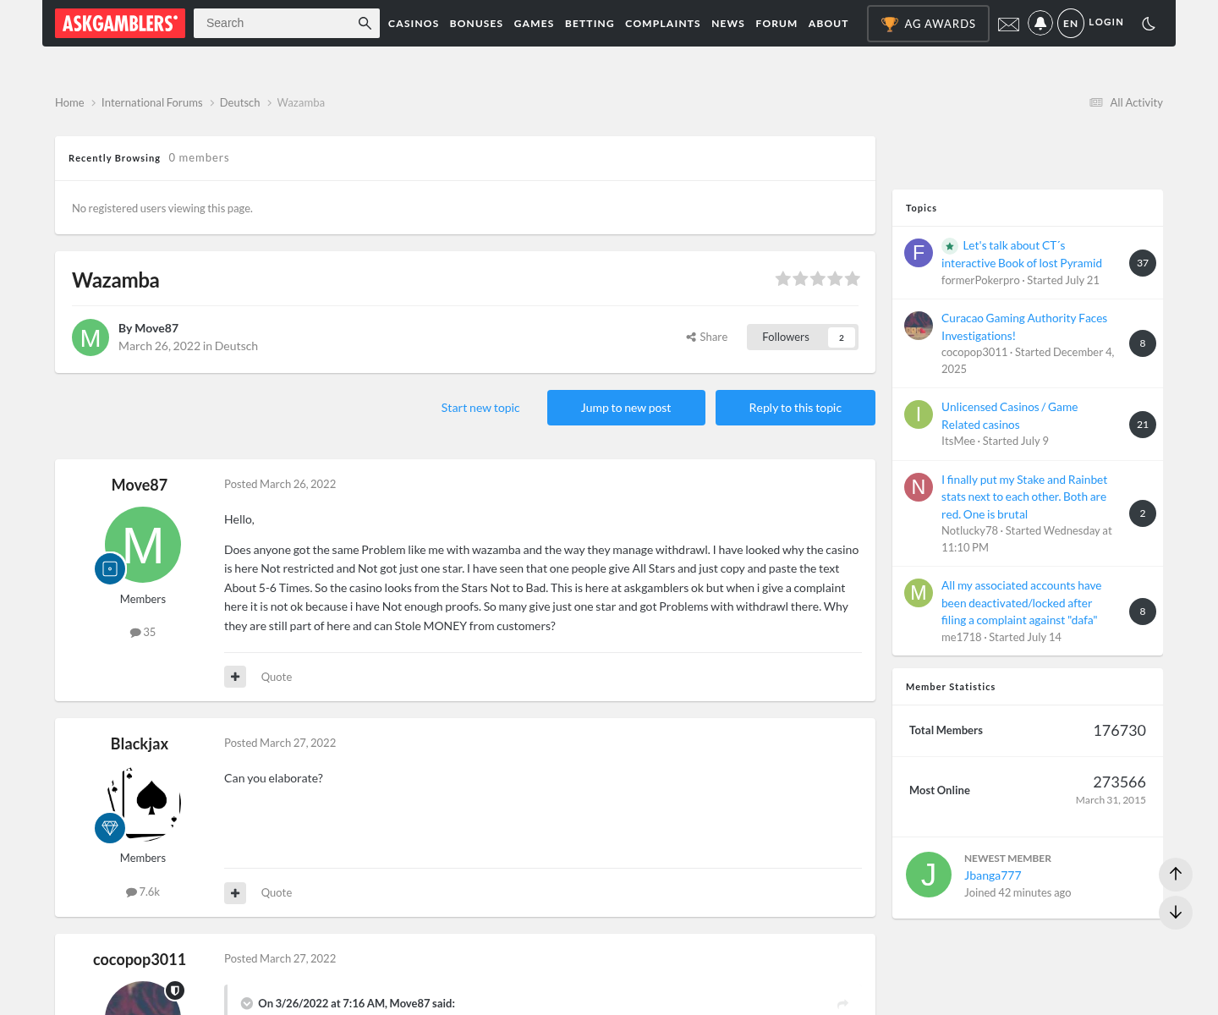Click the AskGamblers logo
The height and width of the screenshot is (1015, 1218).
(120, 23)
